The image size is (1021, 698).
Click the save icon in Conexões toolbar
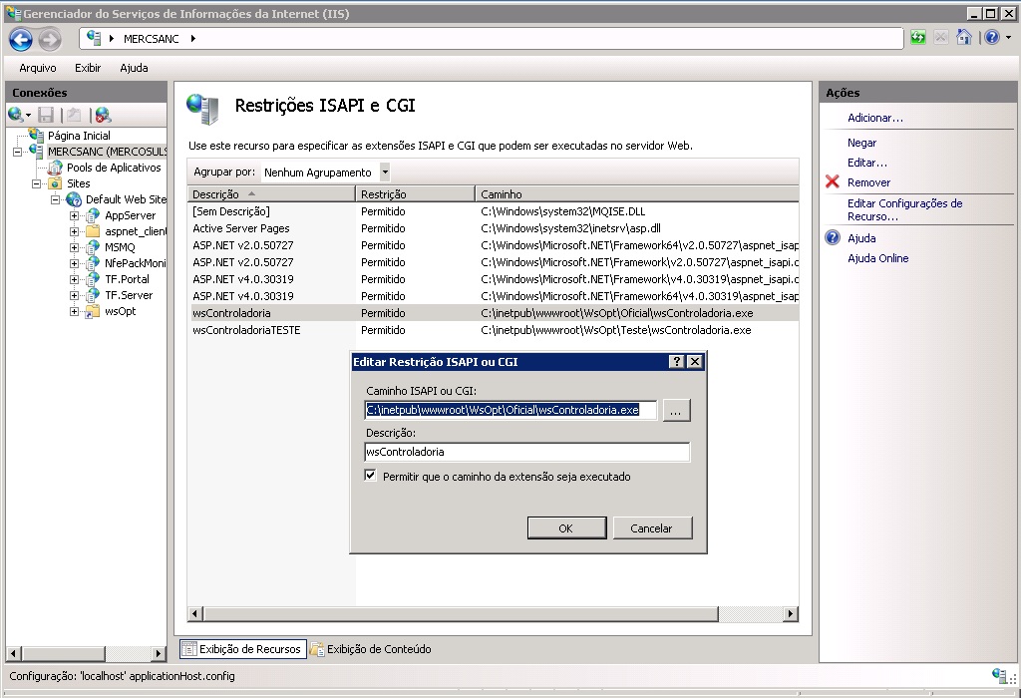[47, 115]
